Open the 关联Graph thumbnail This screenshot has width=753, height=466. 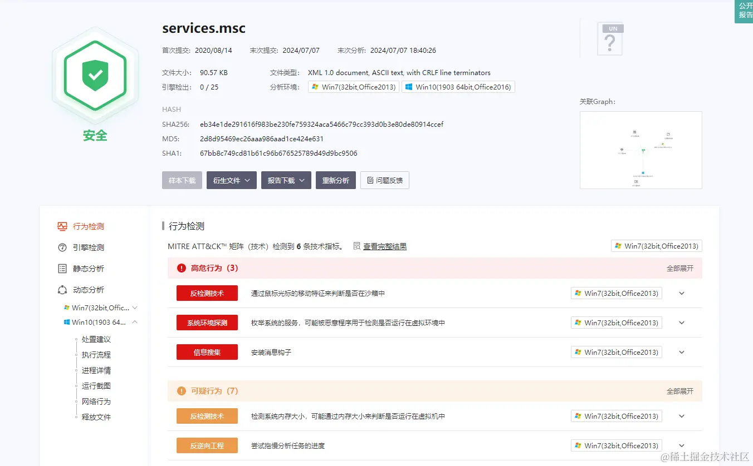click(x=641, y=150)
